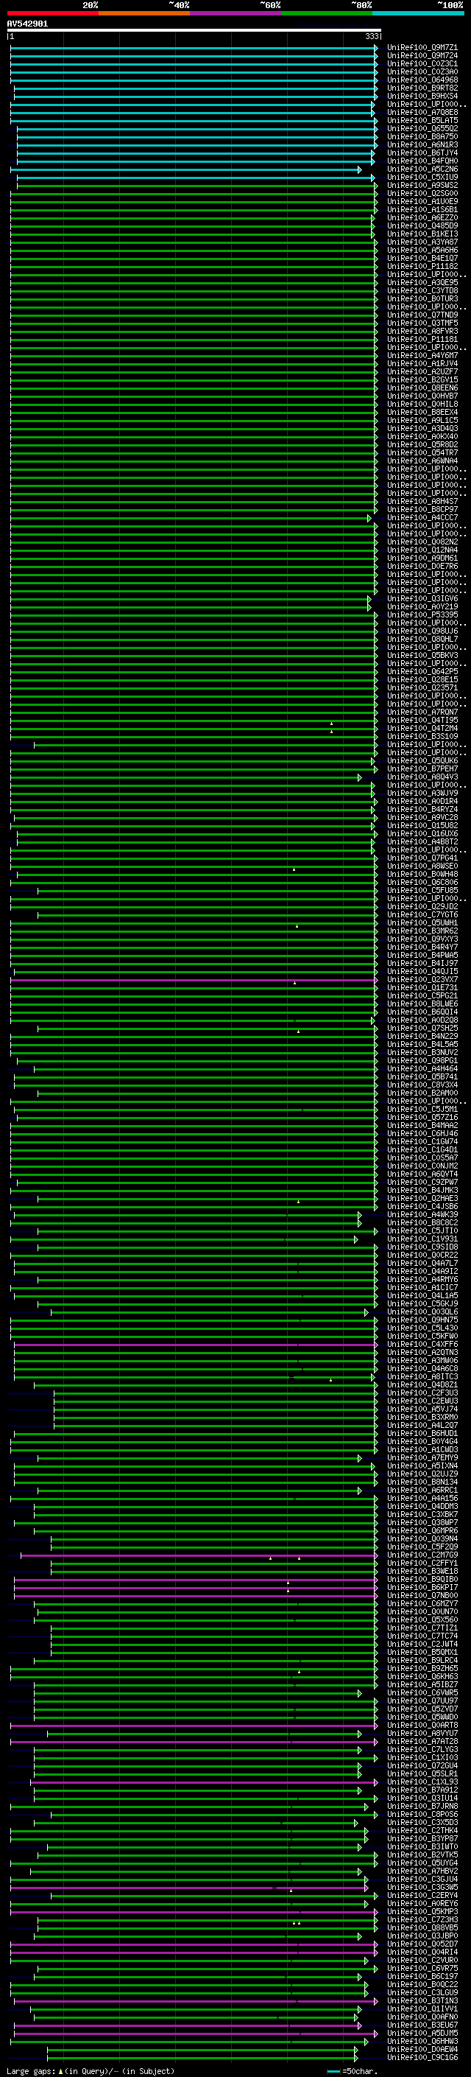Select the UniRef100_Q6C806 label
The image size is (471, 2077).
click(422, 882)
